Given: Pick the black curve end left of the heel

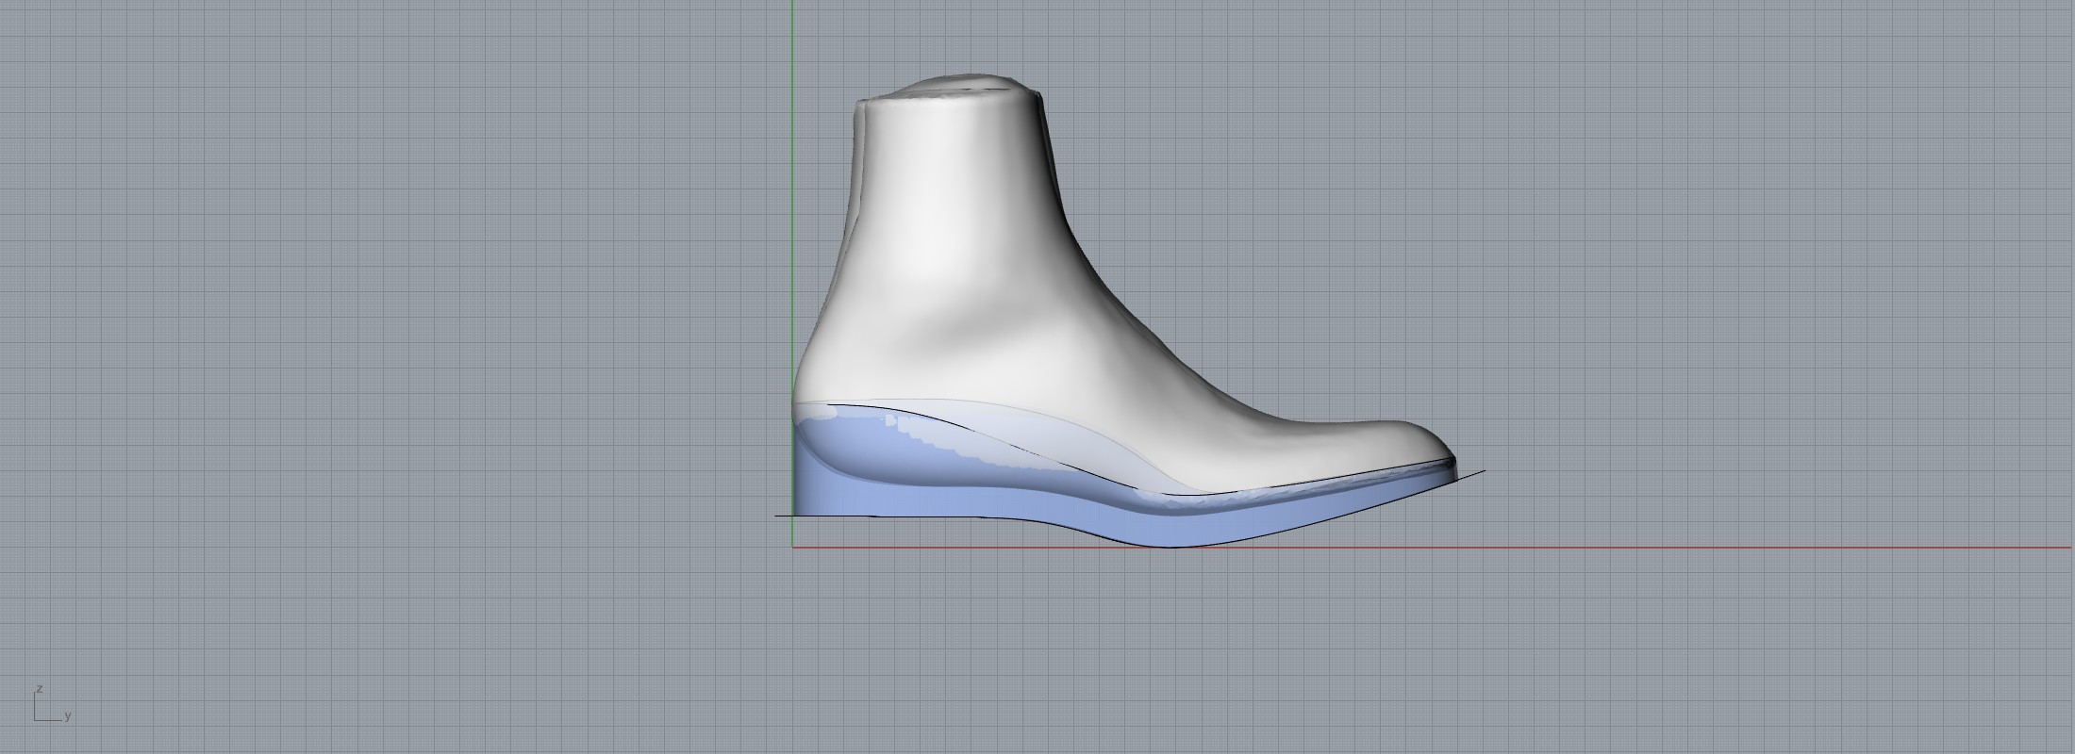Looking at the screenshot, I should [778, 516].
